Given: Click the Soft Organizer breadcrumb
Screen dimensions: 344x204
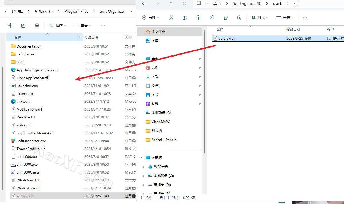Looking at the screenshot, I should pos(112,11).
